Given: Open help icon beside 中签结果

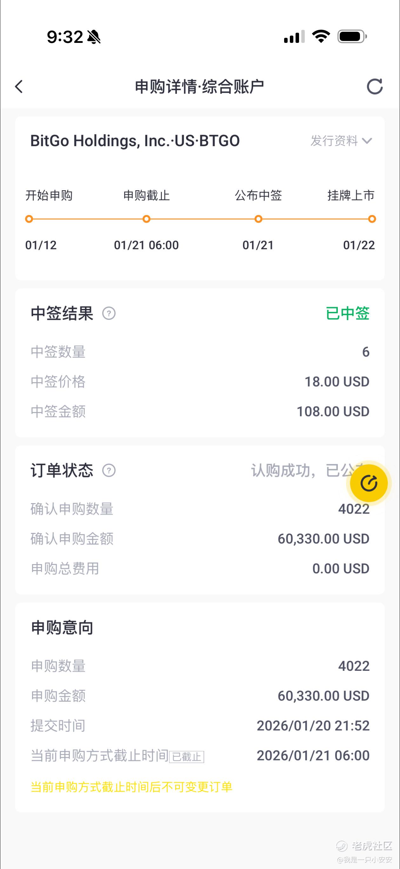Looking at the screenshot, I should pos(109,313).
